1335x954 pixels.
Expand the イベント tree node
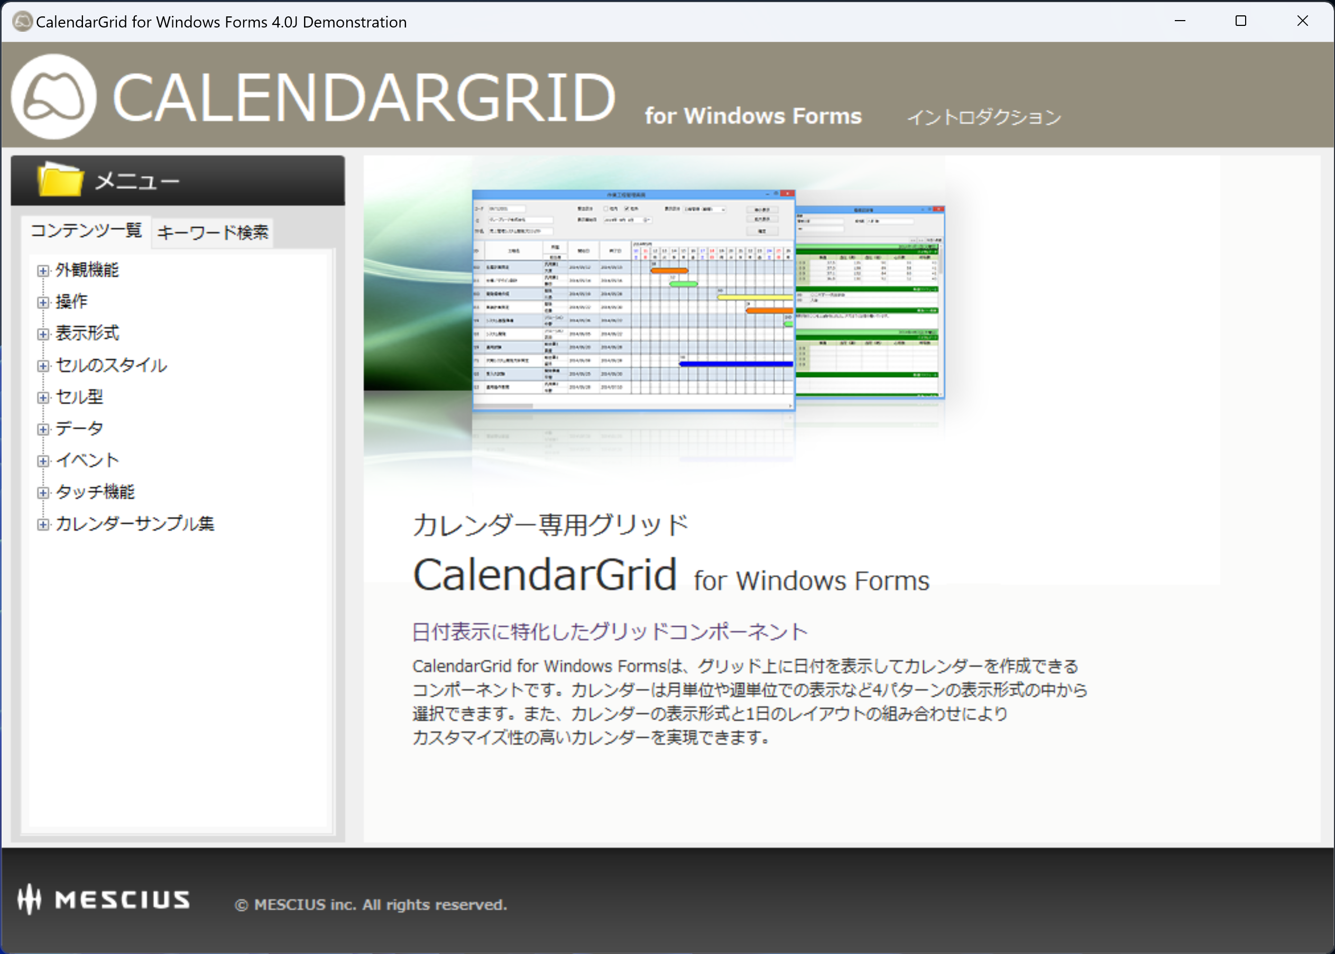click(x=43, y=461)
